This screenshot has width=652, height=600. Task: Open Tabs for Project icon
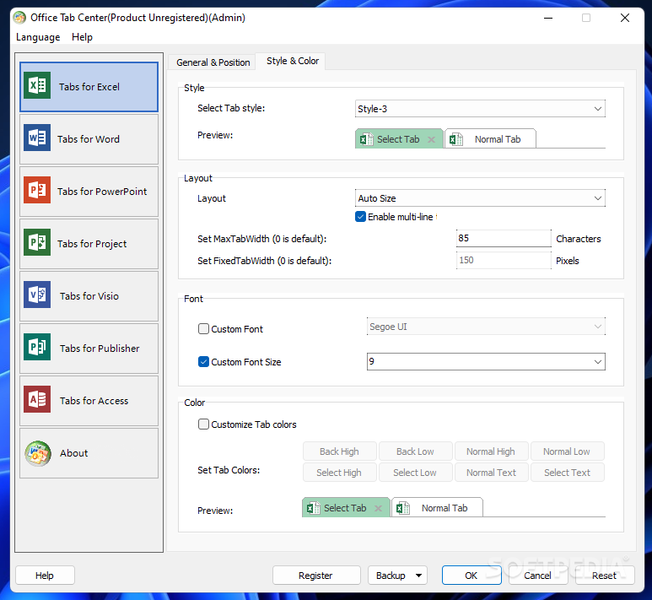pos(37,242)
